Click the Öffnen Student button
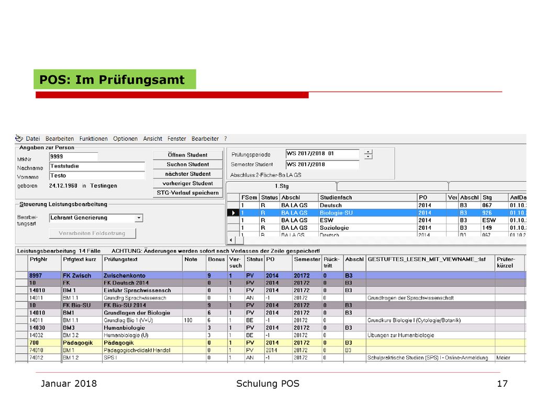Screen dimensions: 536x402 (x=188, y=155)
